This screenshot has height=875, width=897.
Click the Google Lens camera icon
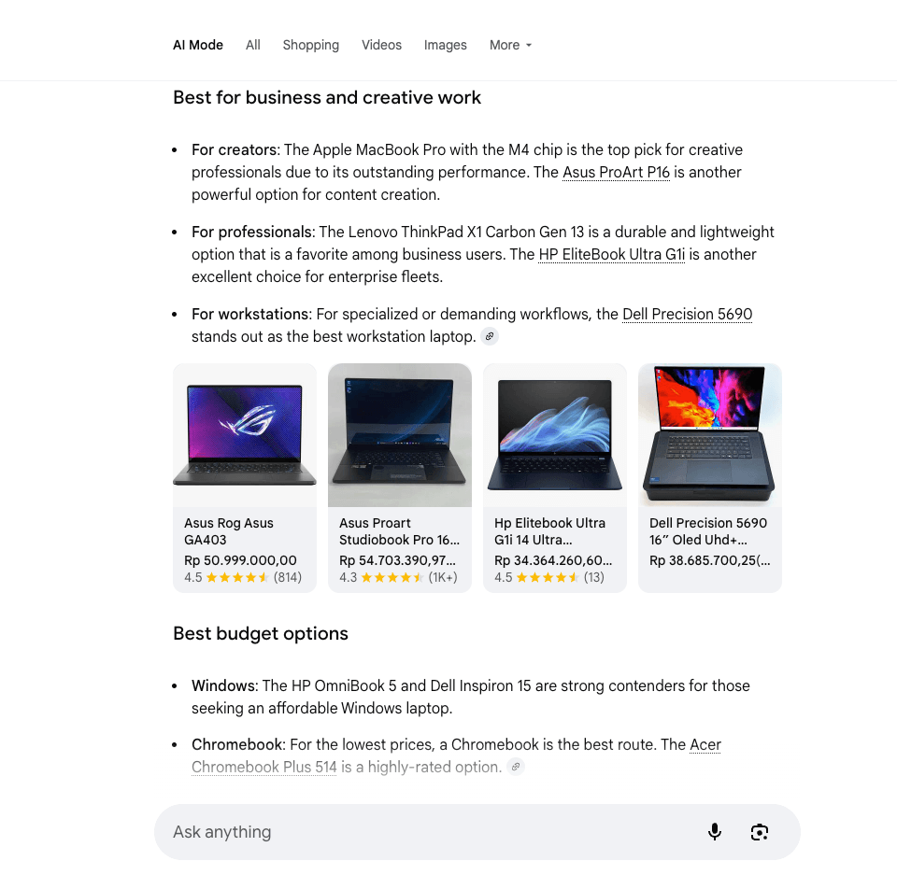(x=760, y=832)
